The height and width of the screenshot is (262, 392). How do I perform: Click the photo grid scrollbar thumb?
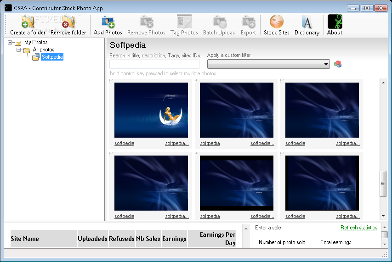tap(383, 184)
